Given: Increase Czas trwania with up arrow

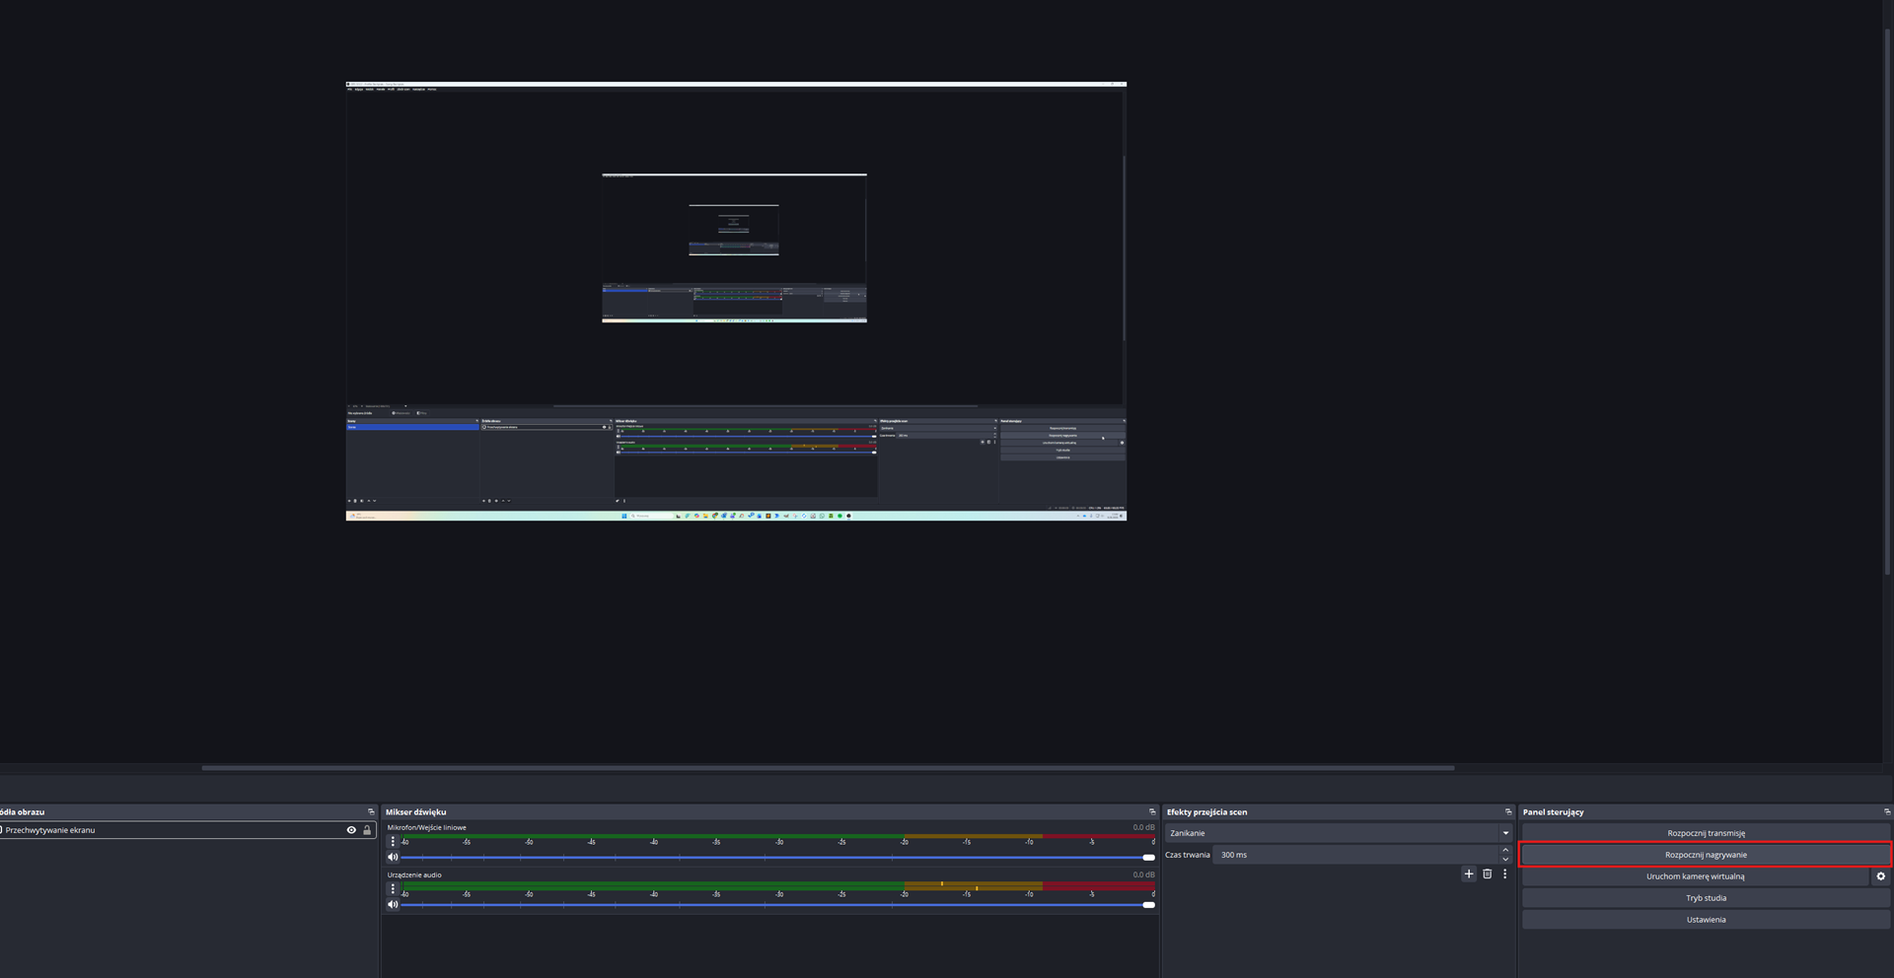Looking at the screenshot, I should tap(1505, 850).
